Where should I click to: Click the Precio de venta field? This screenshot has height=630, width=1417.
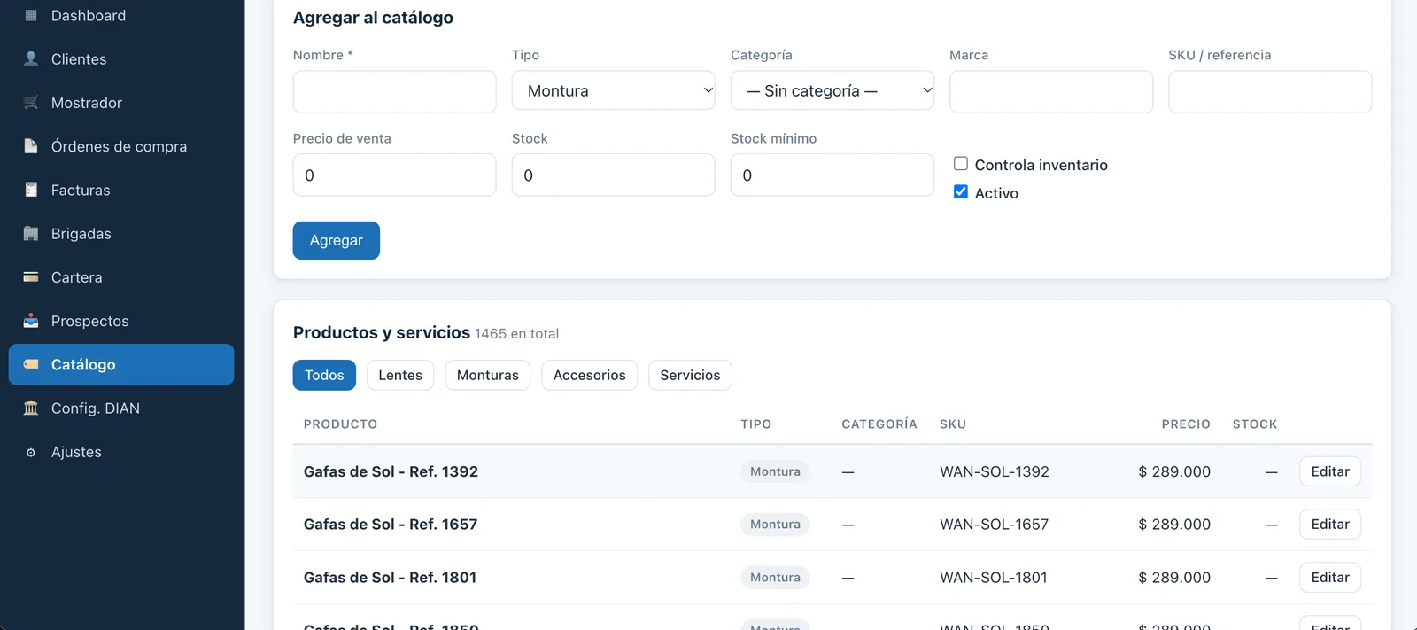tap(395, 175)
